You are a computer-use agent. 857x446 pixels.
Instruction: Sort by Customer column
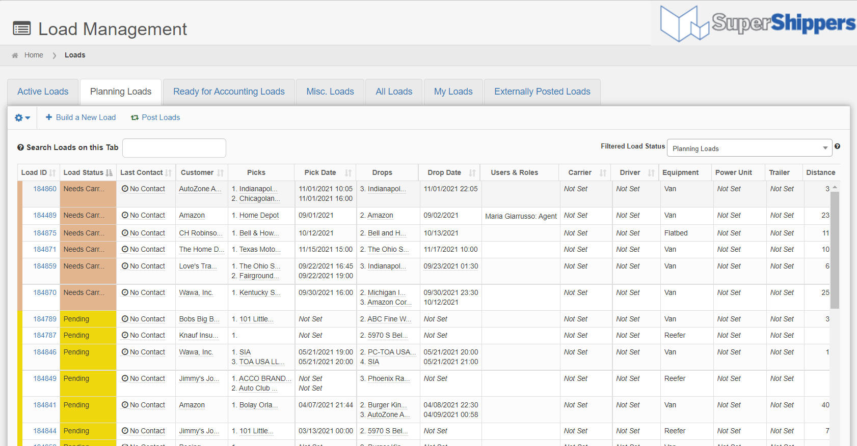coord(202,172)
